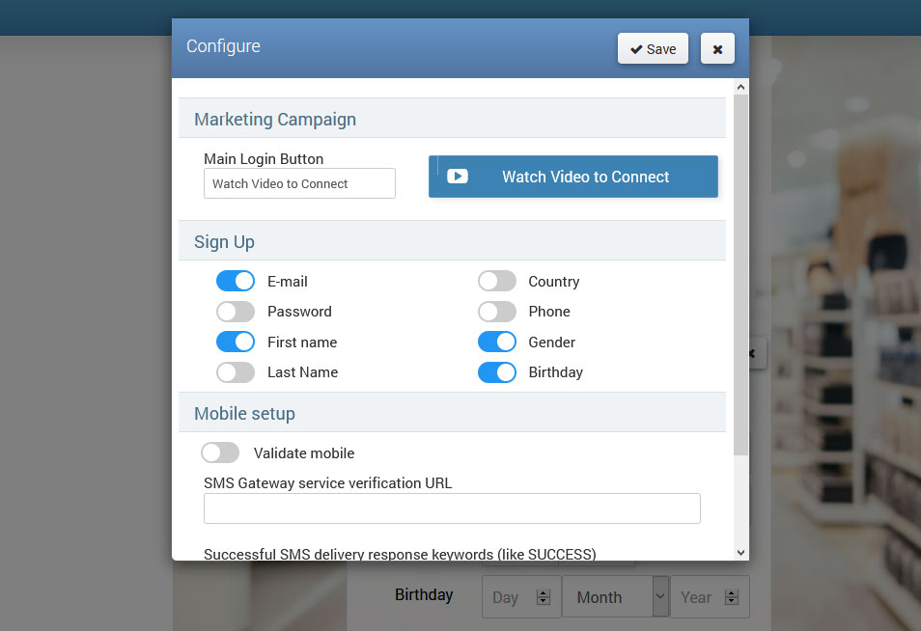This screenshot has width=921, height=631.
Task: Click the Save button in Configure header
Action: pos(653,49)
